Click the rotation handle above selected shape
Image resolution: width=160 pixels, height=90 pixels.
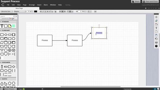pyautogui.click(x=99, y=25)
